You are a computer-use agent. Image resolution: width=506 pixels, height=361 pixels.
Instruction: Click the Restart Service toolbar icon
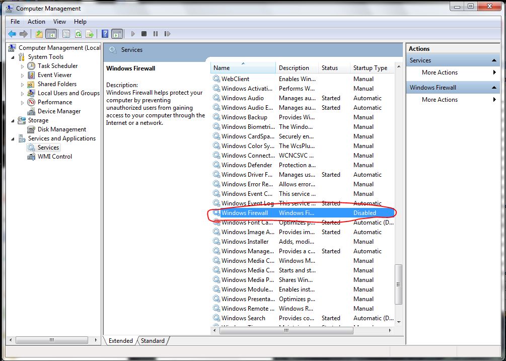[167, 34]
